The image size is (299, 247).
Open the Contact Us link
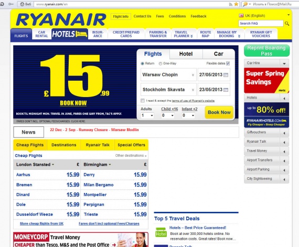(x=142, y=16)
